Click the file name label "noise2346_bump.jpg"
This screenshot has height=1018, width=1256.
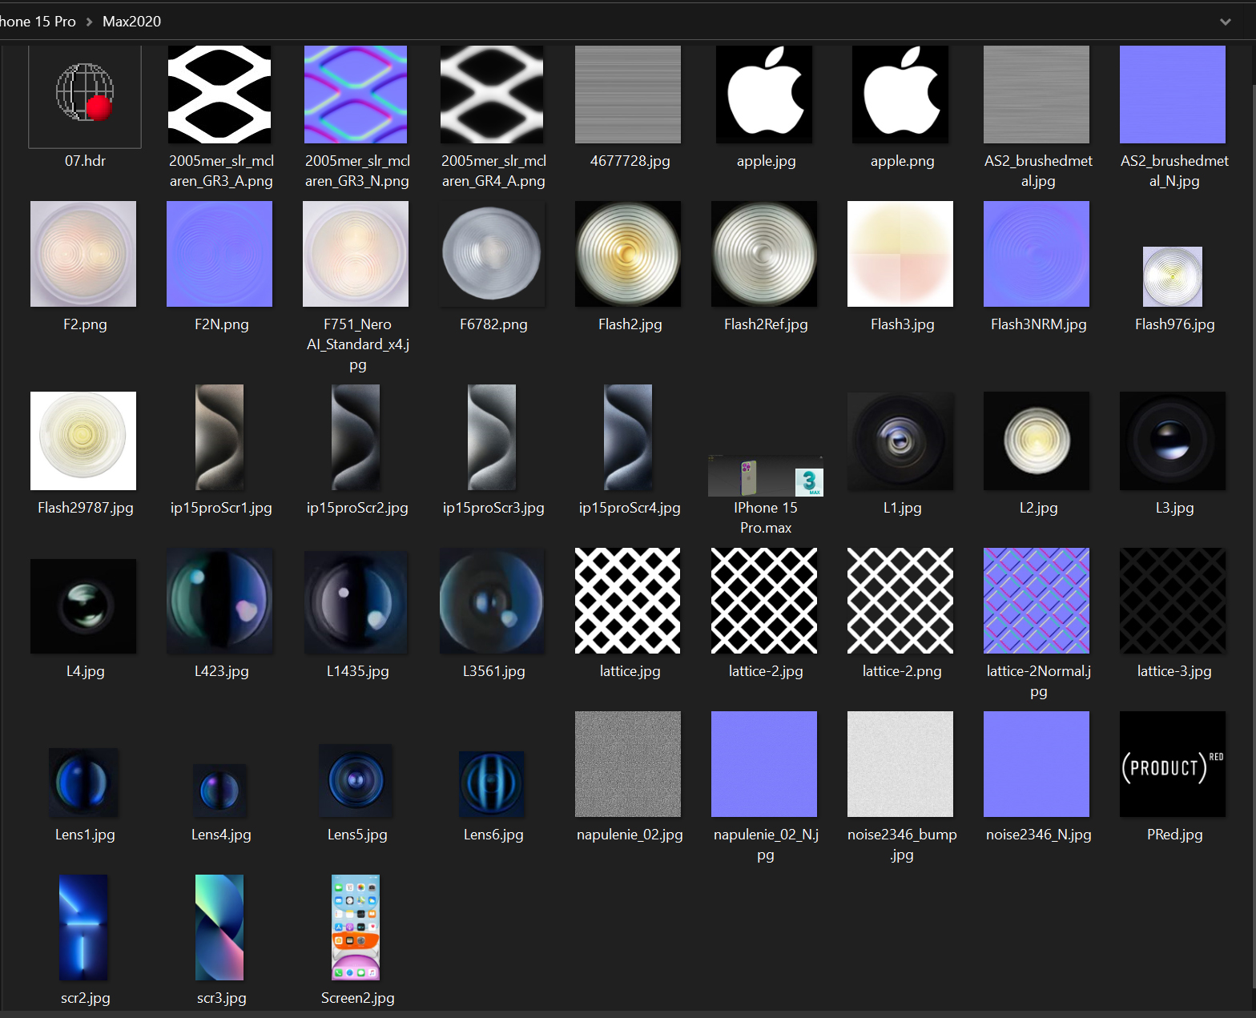tap(902, 845)
